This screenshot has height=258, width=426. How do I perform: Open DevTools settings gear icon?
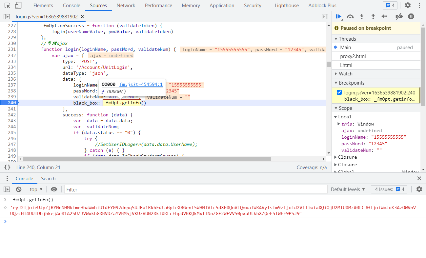click(x=408, y=5)
